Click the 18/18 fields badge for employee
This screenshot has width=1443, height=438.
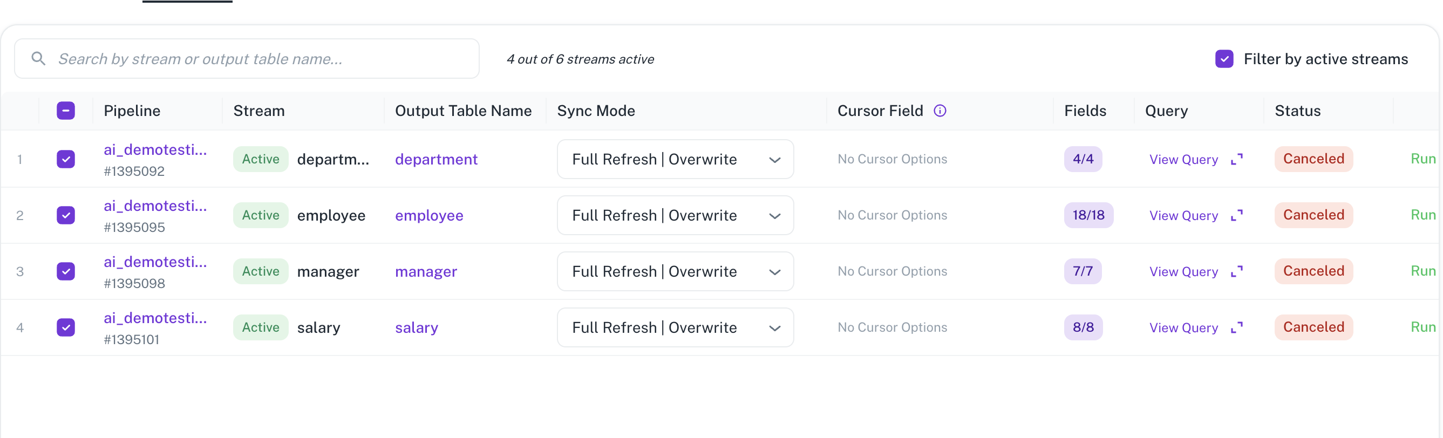[x=1088, y=215]
